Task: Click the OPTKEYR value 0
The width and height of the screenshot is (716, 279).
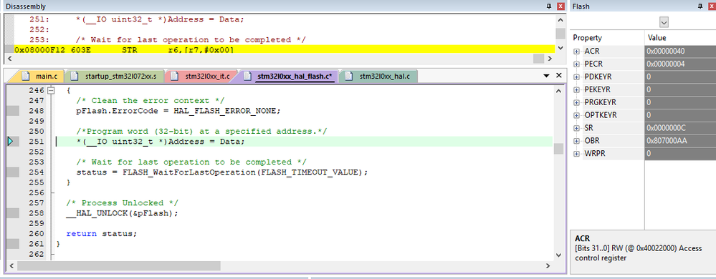Action: click(x=680, y=115)
